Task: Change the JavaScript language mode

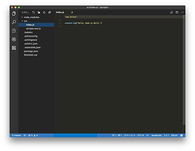Action: point(156,135)
